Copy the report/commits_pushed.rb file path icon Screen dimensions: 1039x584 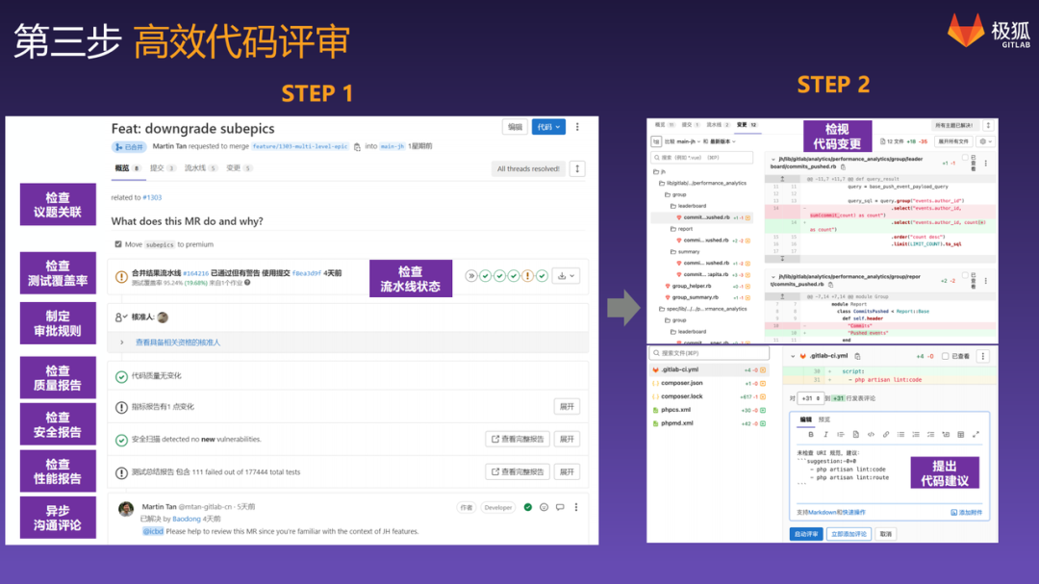pos(830,285)
